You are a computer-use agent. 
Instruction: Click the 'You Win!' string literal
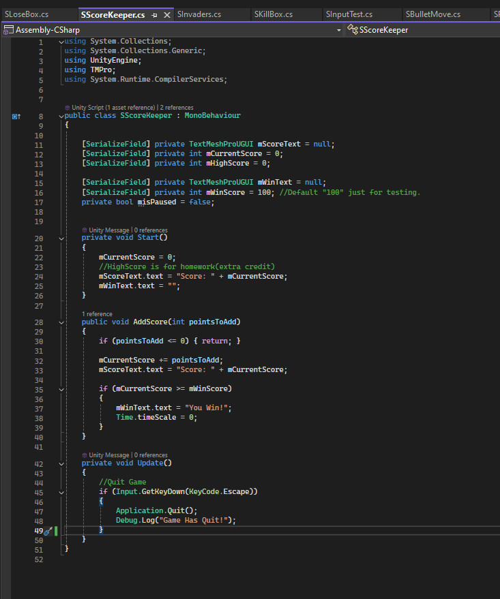207,408
